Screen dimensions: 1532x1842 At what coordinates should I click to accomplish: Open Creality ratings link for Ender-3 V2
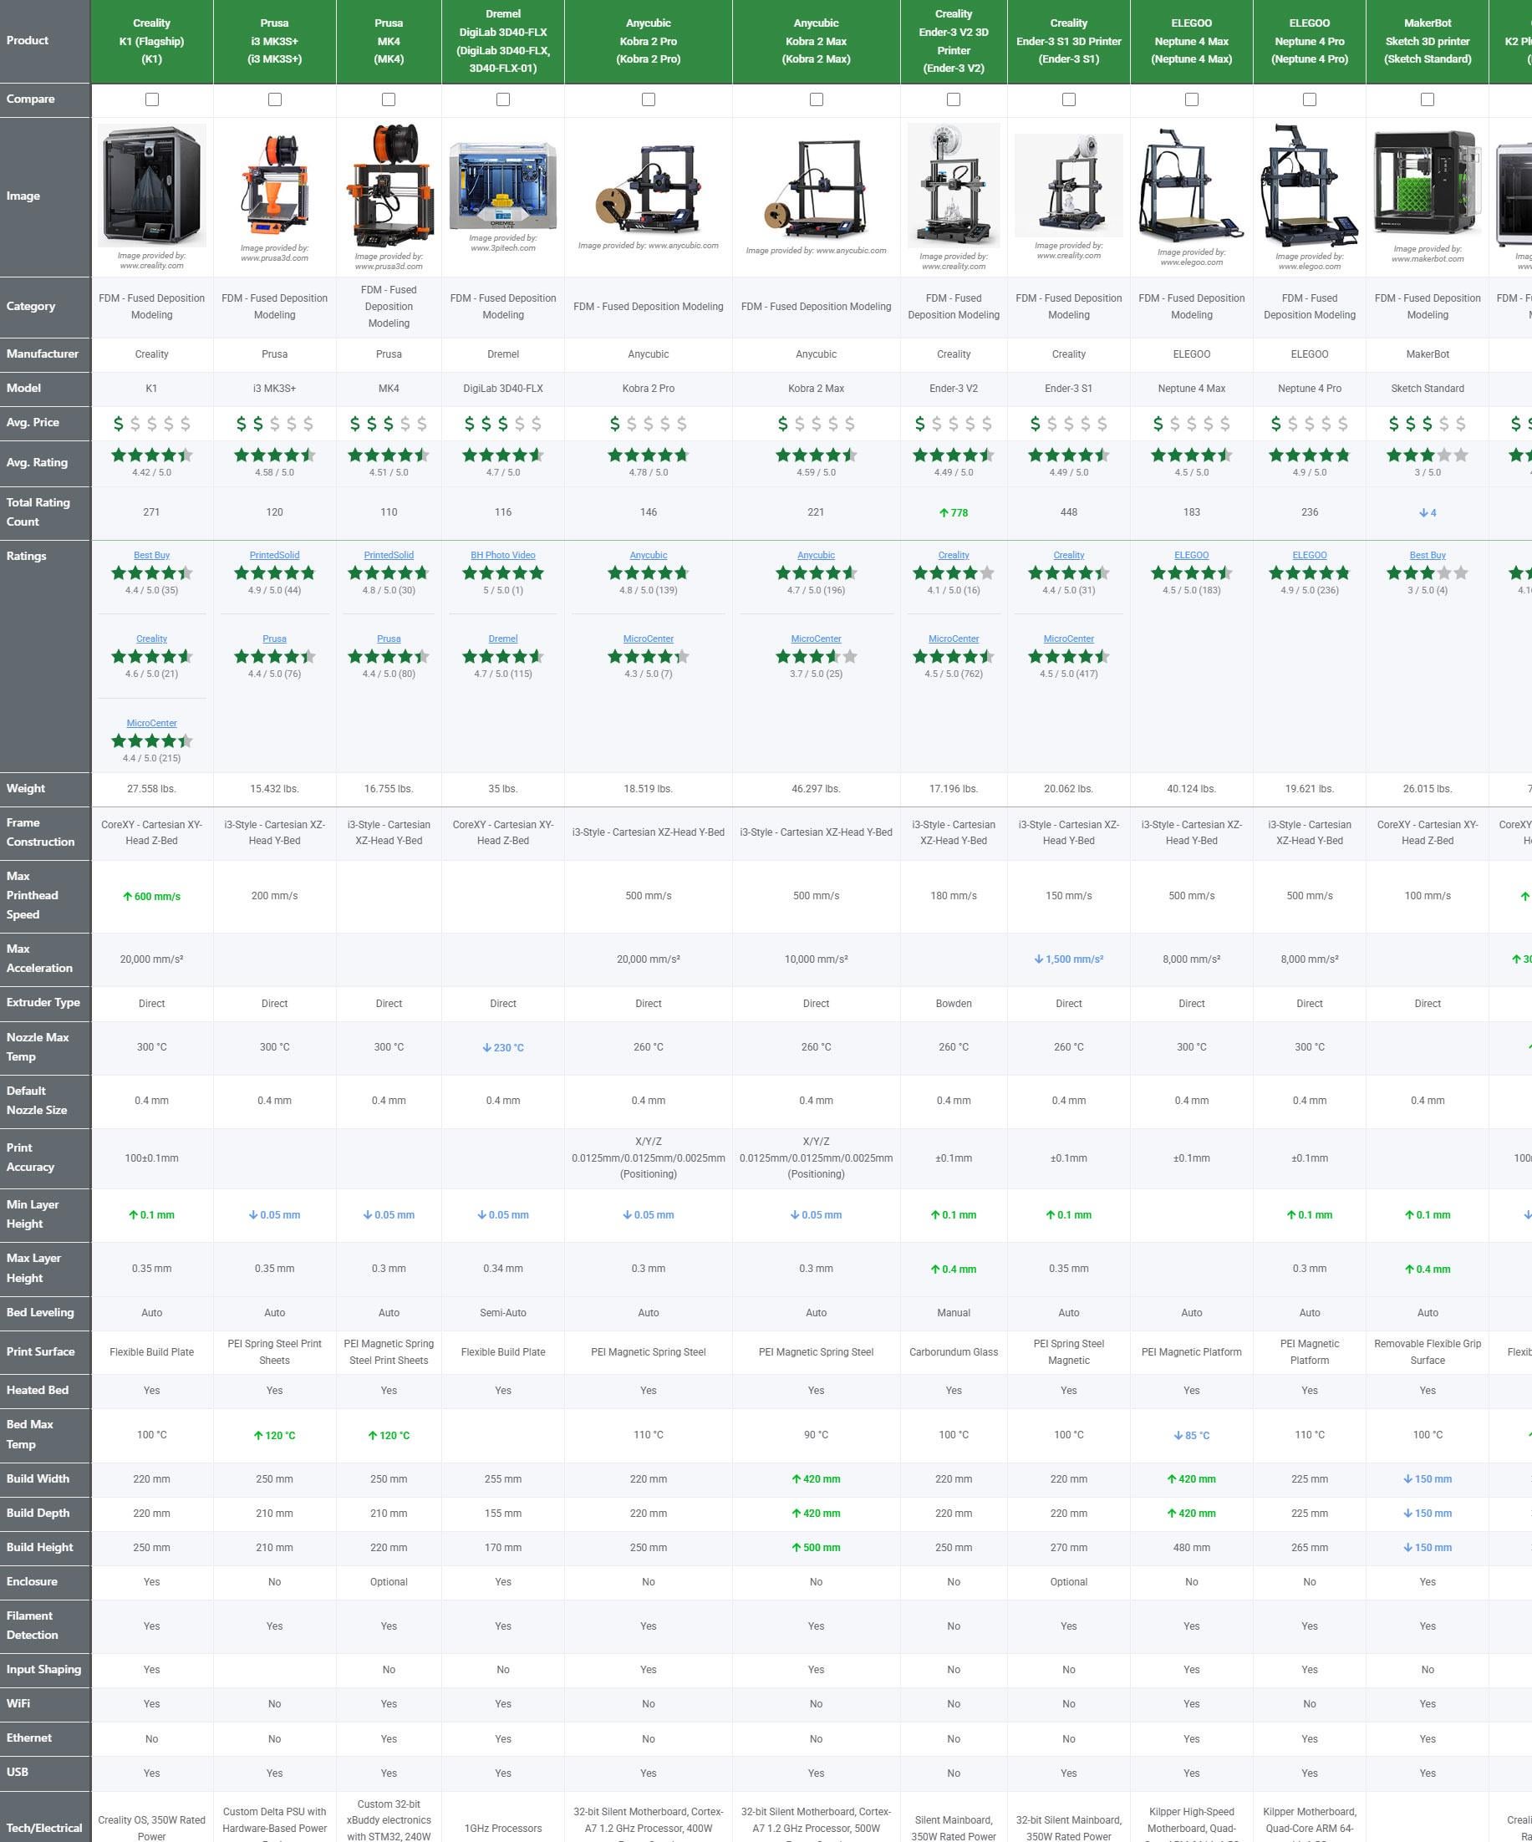tap(954, 555)
